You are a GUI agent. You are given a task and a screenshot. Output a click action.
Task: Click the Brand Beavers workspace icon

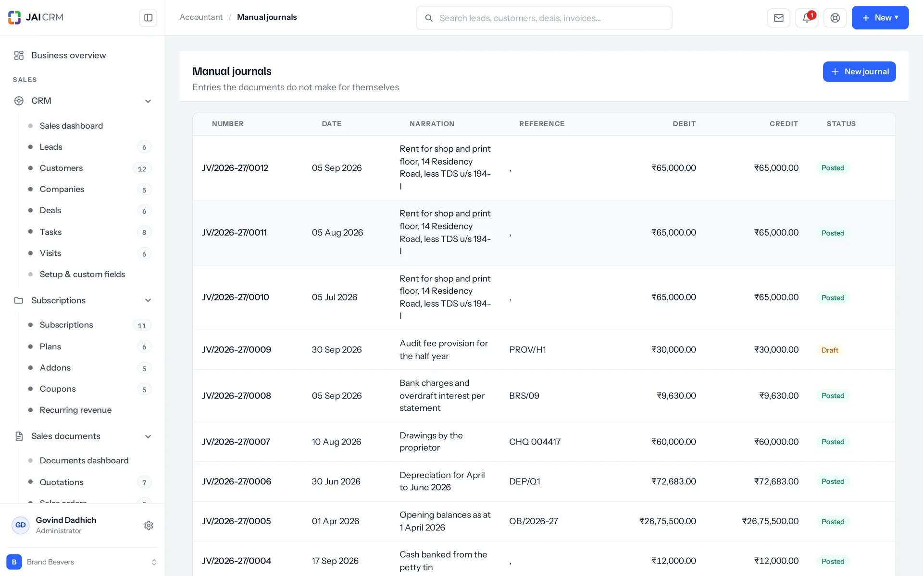tap(14, 562)
